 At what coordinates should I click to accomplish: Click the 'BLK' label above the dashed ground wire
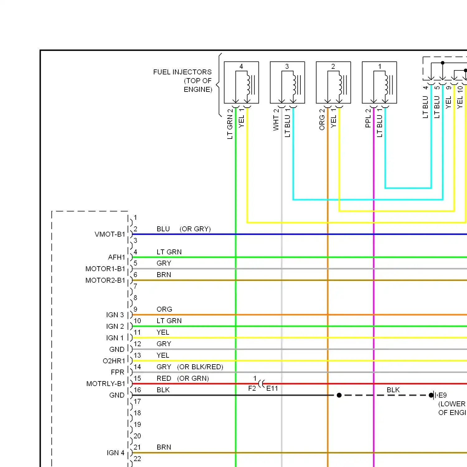click(393, 390)
